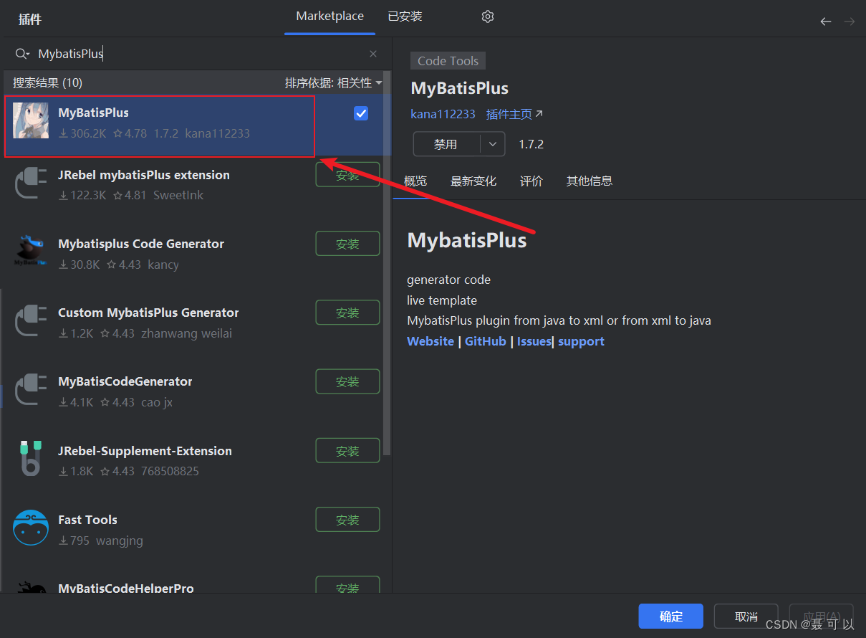
Task: Switch to the Marketplace tab
Action: (329, 16)
